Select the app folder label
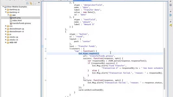This screenshot has width=173, height=97. [x=14, y=15]
